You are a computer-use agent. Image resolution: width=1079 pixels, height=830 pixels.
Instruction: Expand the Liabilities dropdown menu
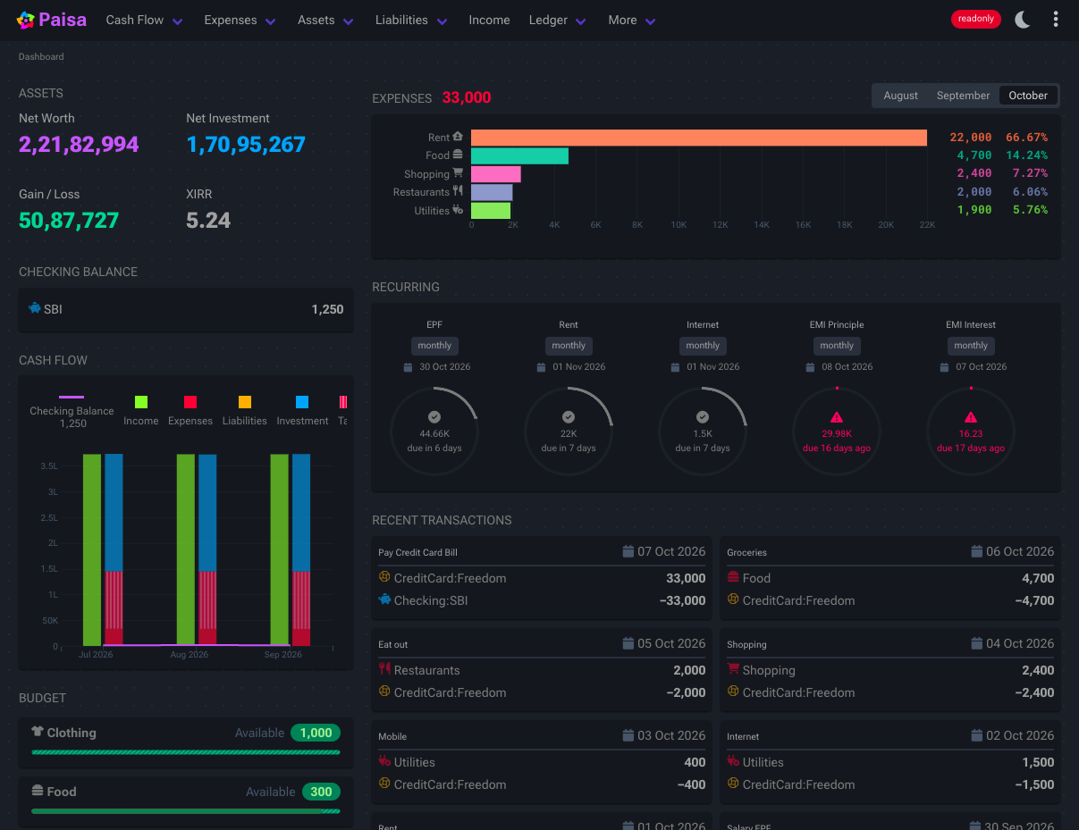[411, 20]
